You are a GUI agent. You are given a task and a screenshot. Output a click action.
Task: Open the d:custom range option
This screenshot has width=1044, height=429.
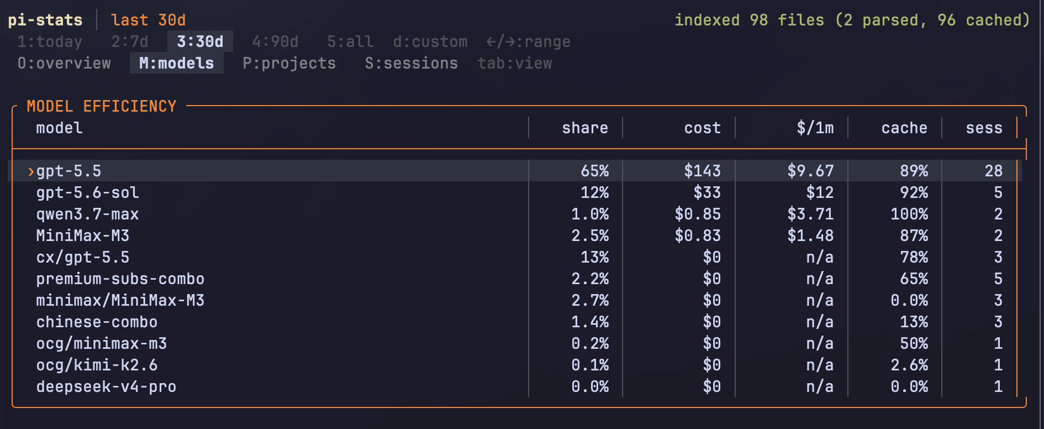pos(430,41)
